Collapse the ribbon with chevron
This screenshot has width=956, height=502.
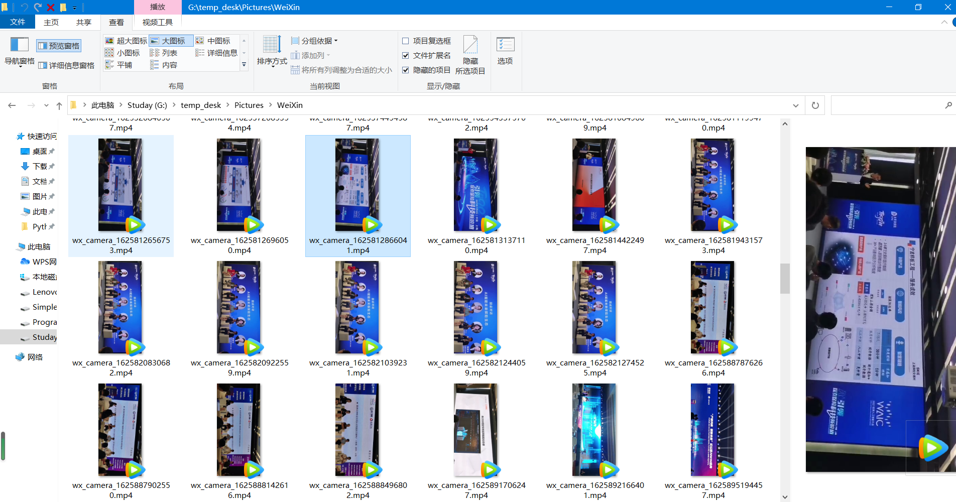pyautogui.click(x=944, y=22)
